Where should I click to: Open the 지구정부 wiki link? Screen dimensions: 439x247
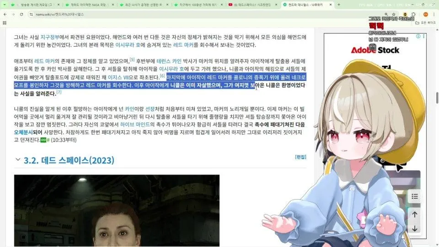[50, 37]
